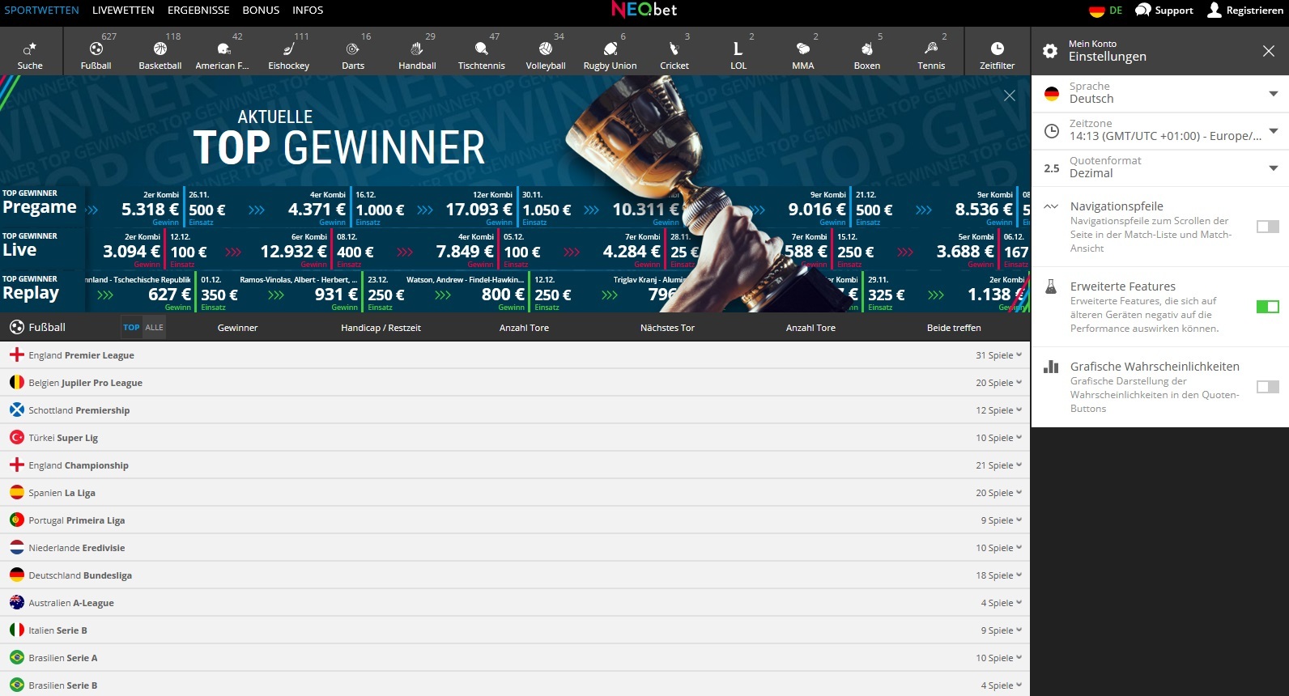Open the Spanien La Liga league

[515, 493]
